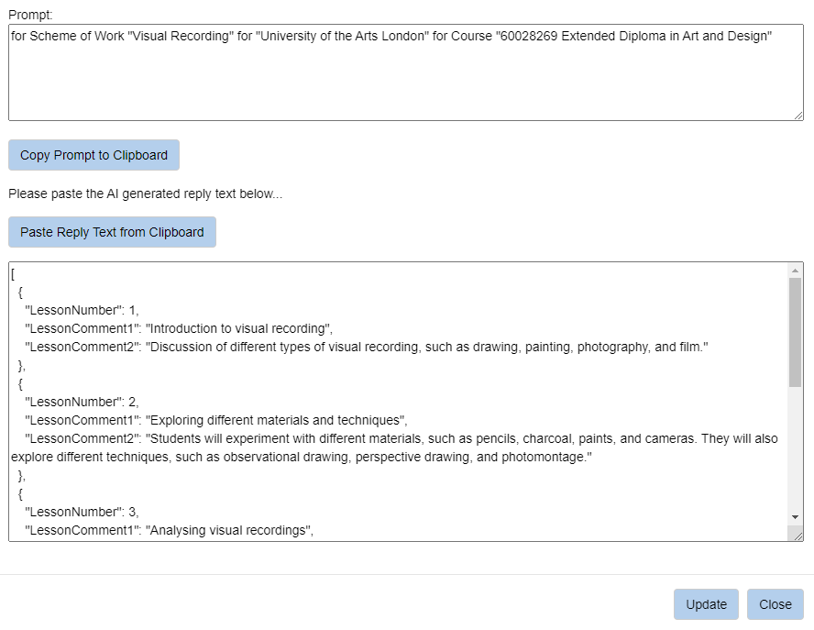The width and height of the screenshot is (814, 630).
Task: Click on the "LessonNumber": 2 line
Action: [x=82, y=402]
